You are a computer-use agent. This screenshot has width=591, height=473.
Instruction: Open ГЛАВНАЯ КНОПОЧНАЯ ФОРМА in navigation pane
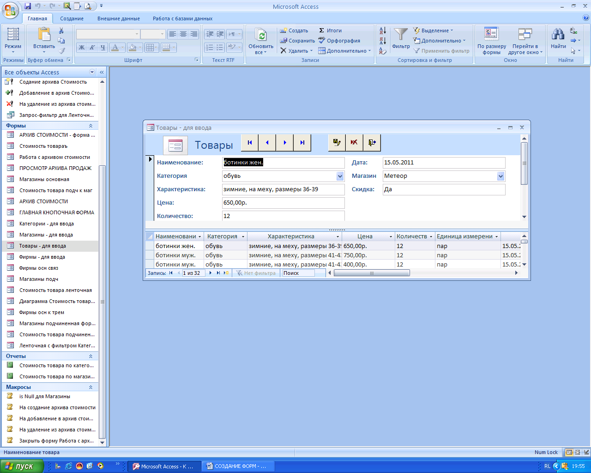(x=57, y=212)
